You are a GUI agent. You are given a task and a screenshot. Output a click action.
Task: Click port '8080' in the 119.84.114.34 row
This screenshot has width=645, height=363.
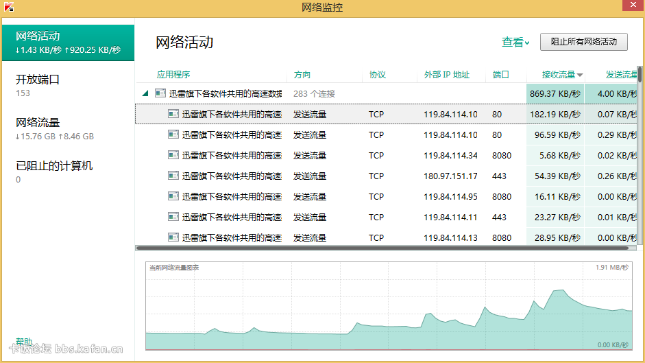[502, 155]
